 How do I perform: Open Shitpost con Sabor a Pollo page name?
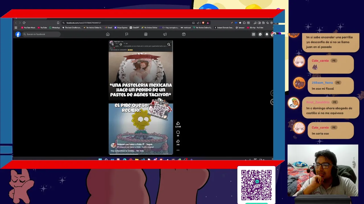pos(129,144)
